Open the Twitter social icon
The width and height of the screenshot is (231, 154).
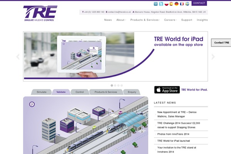coord(161,4)
